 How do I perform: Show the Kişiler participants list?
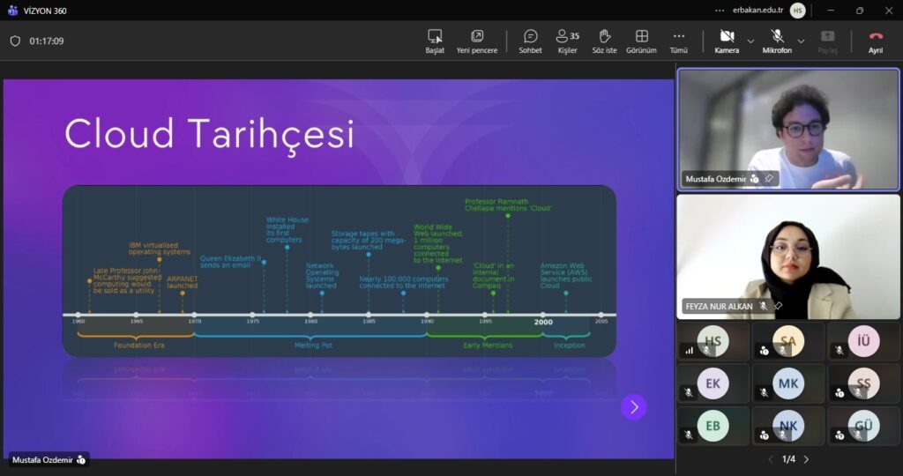567,41
